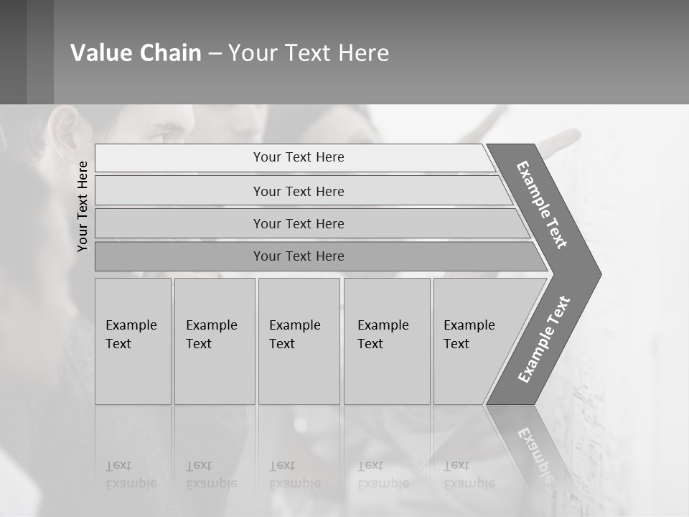
Task: Select the "Your Text Here" title subtitle
Action: click(x=309, y=52)
